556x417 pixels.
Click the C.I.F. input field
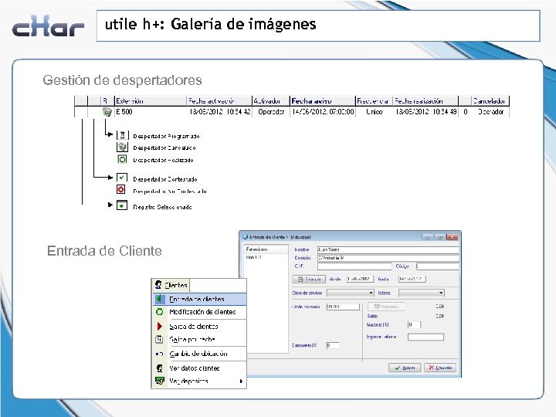click(354, 266)
